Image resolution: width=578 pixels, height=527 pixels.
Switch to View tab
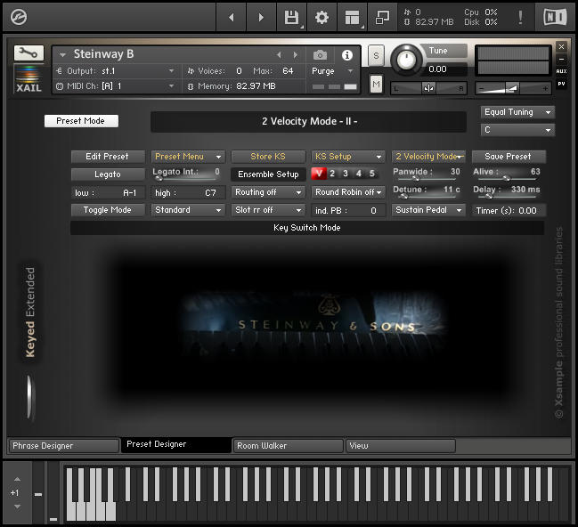click(401, 446)
